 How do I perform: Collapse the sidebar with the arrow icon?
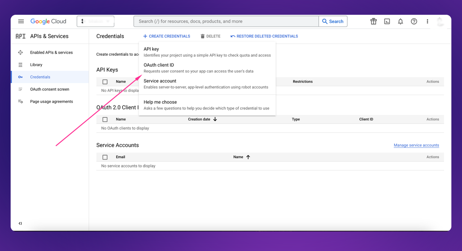tap(20, 224)
